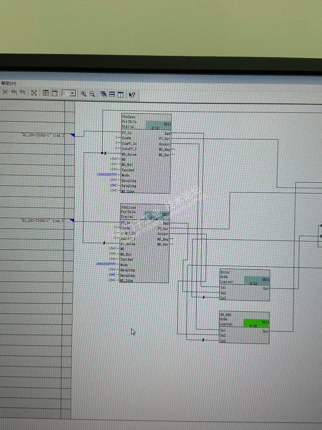Image resolution: width=322 pixels, height=430 pixels.
Task: Click Mode input of FbkOpen block
Action: tap(125, 175)
